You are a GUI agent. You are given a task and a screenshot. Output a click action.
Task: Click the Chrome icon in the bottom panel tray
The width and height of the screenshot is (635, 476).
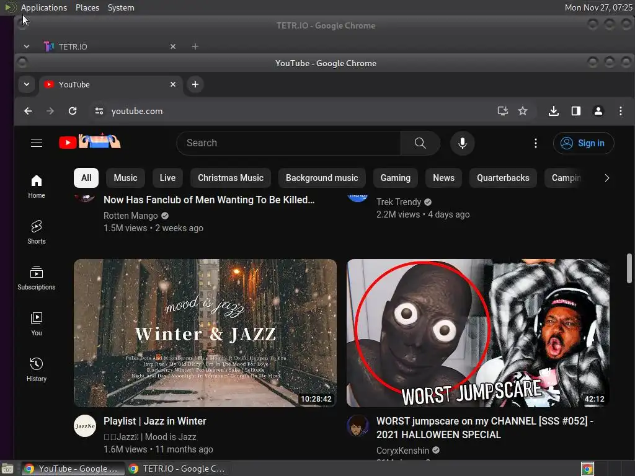(587, 469)
